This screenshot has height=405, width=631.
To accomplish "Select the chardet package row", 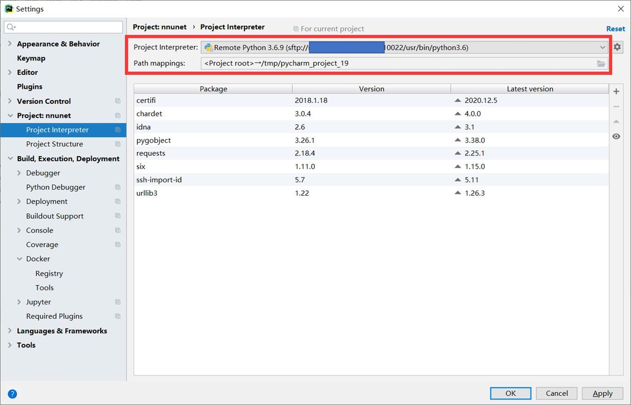I will click(371, 113).
